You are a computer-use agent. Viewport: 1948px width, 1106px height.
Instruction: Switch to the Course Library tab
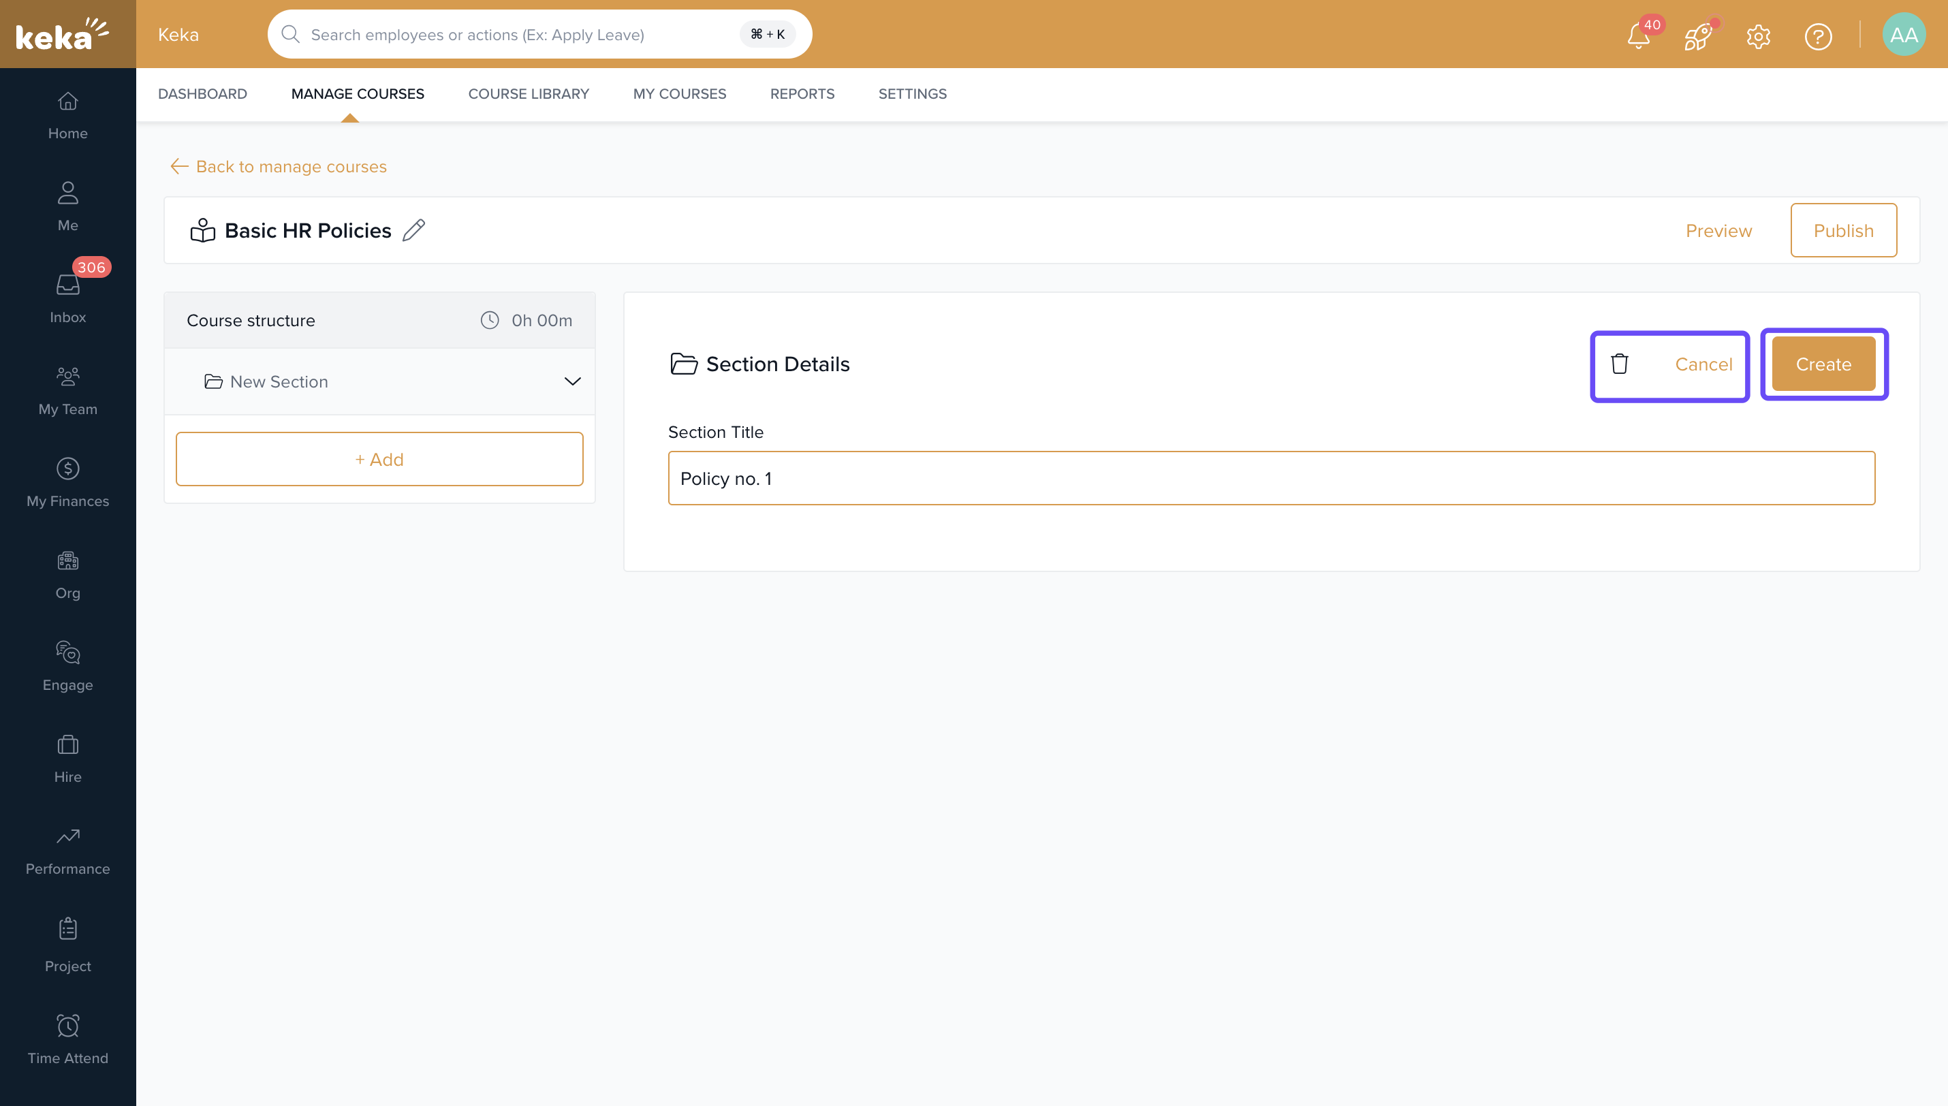(x=528, y=93)
